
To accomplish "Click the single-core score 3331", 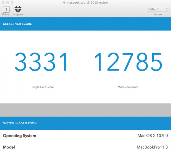I will point(41,62).
